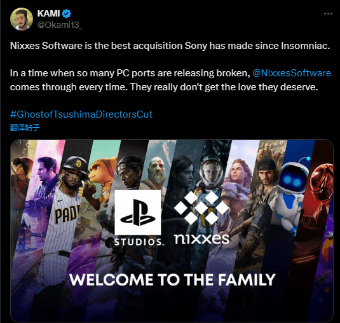The height and width of the screenshot is (323, 340).
Task: Click the 翻译帖子 translate post link
Action: click(25, 127)
